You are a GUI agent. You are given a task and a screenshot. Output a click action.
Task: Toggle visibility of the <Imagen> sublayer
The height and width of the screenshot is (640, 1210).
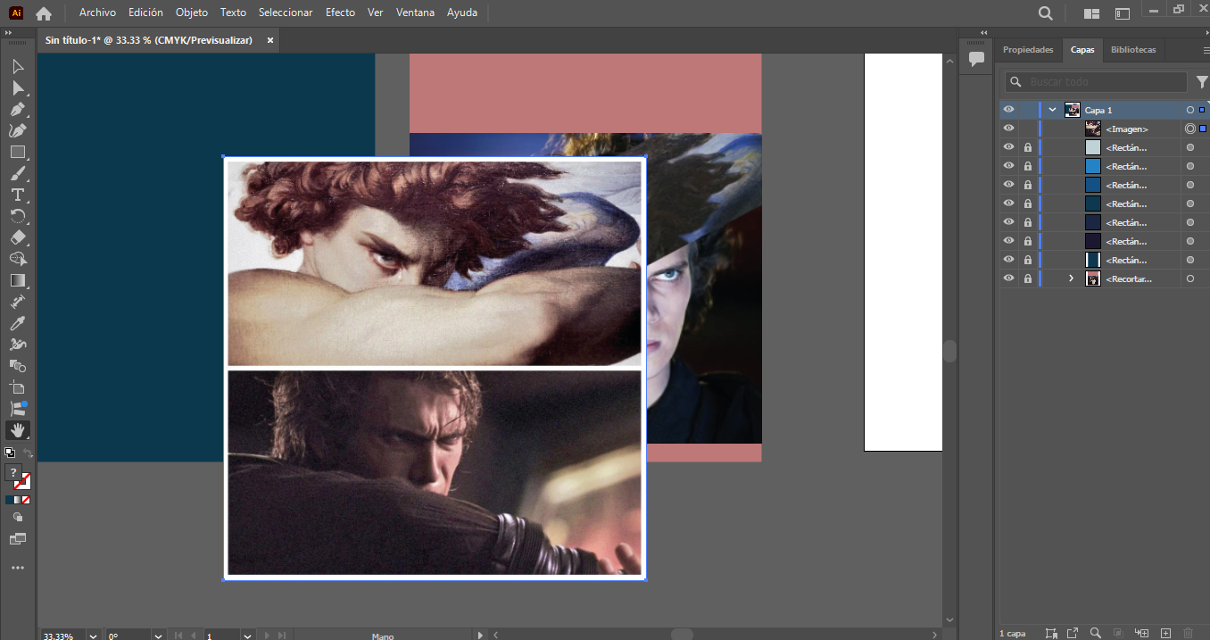click(x=1008, y=129)
